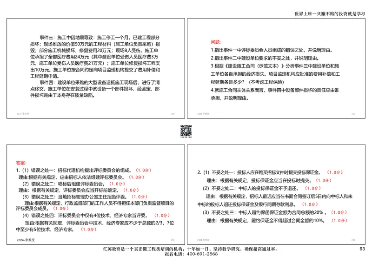The width and height of the screenshot is (372, 263).
Task: Select the header slogan 世界上唯一只赚不赔的投资就是学习
Action: click(330, 14)
